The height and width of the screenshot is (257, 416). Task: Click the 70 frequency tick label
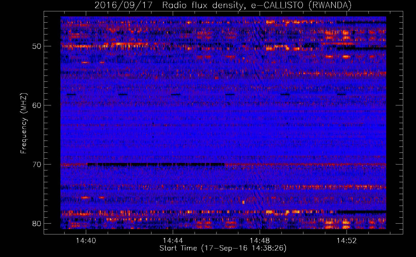tap(37, 164)
